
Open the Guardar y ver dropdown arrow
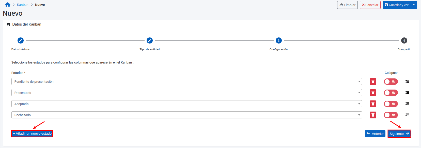click(x=414, y=5)
